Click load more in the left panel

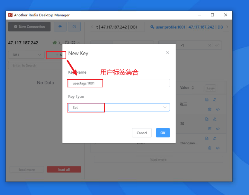[x=27, y=169]
